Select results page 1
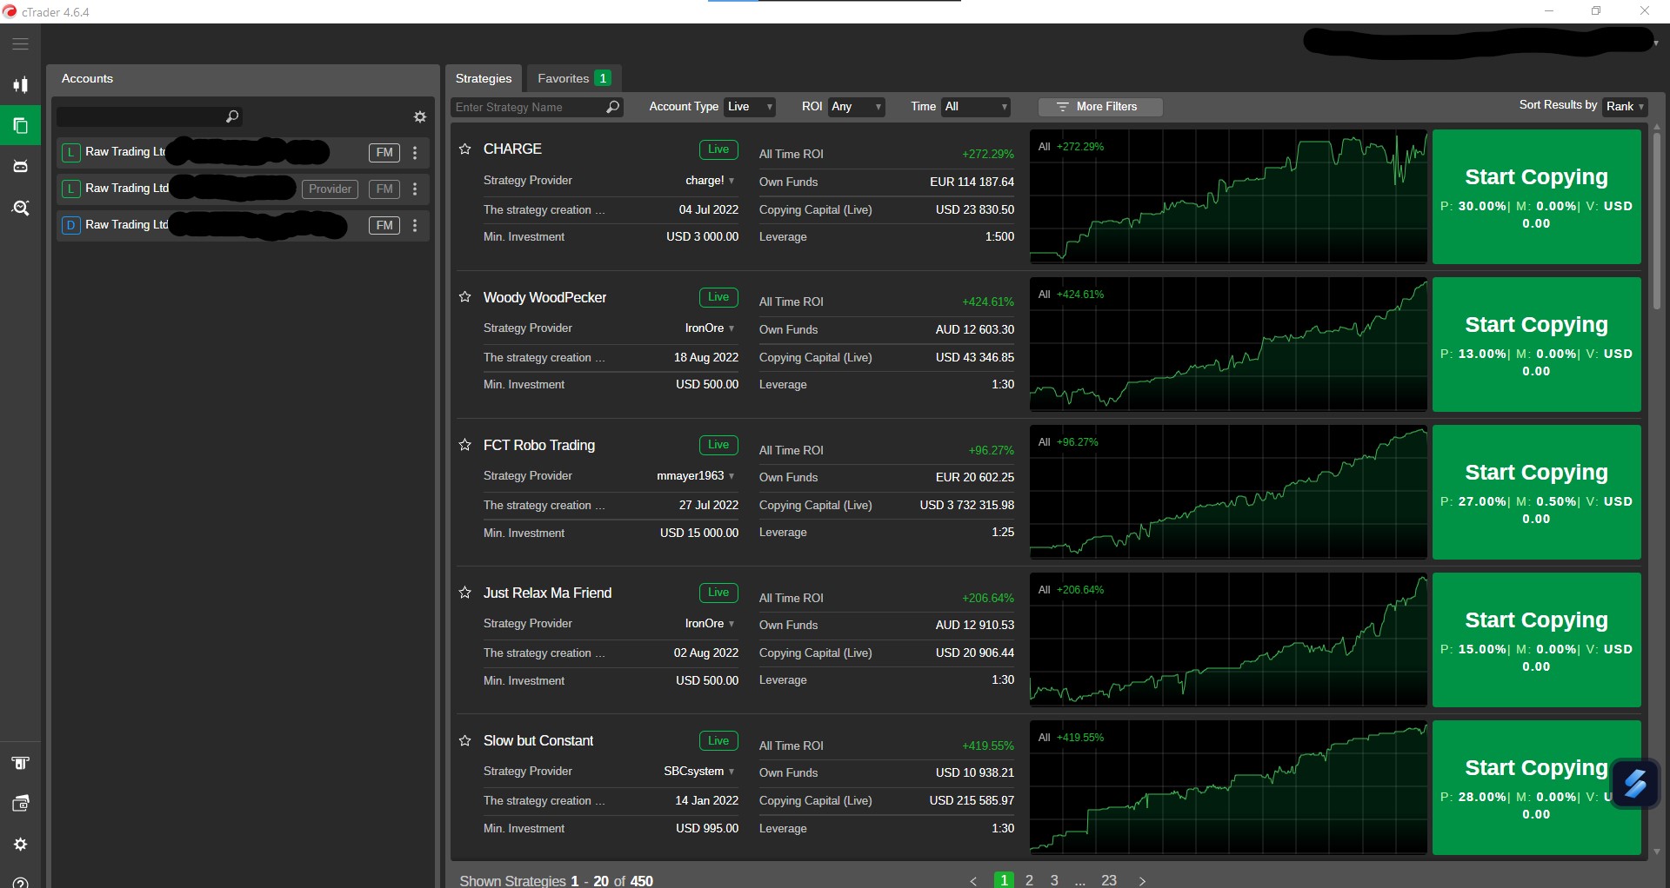Image resolution: width=1670 pixels, height=888 pixels. click(x=1004, y=880)
